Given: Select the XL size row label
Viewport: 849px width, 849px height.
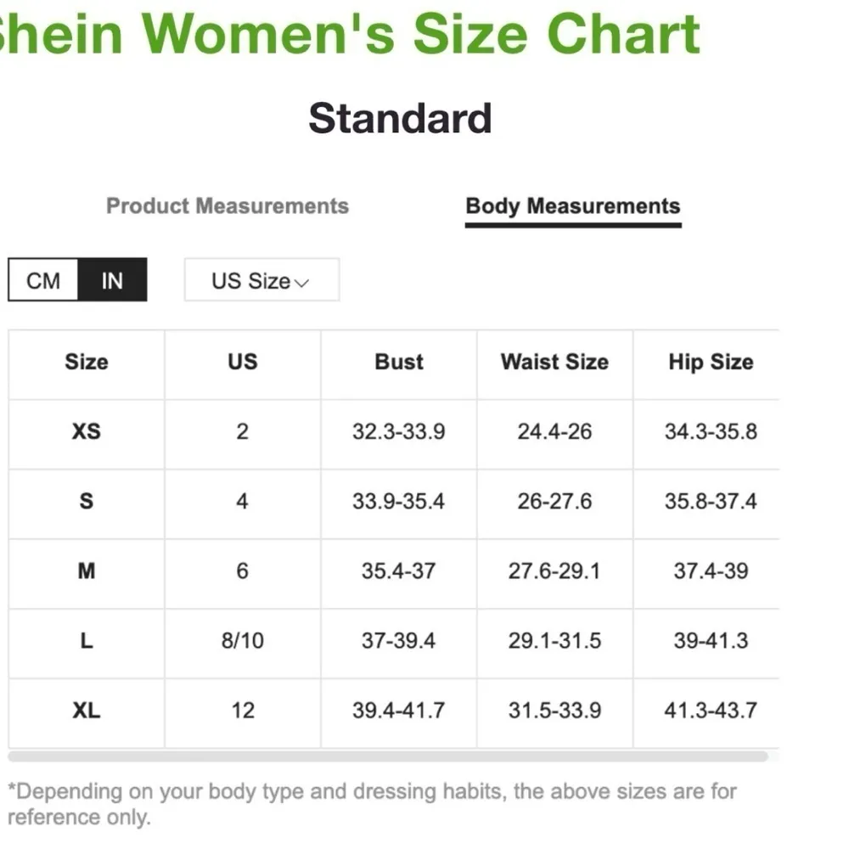Looking at the screenshot, I should (87, 710).
